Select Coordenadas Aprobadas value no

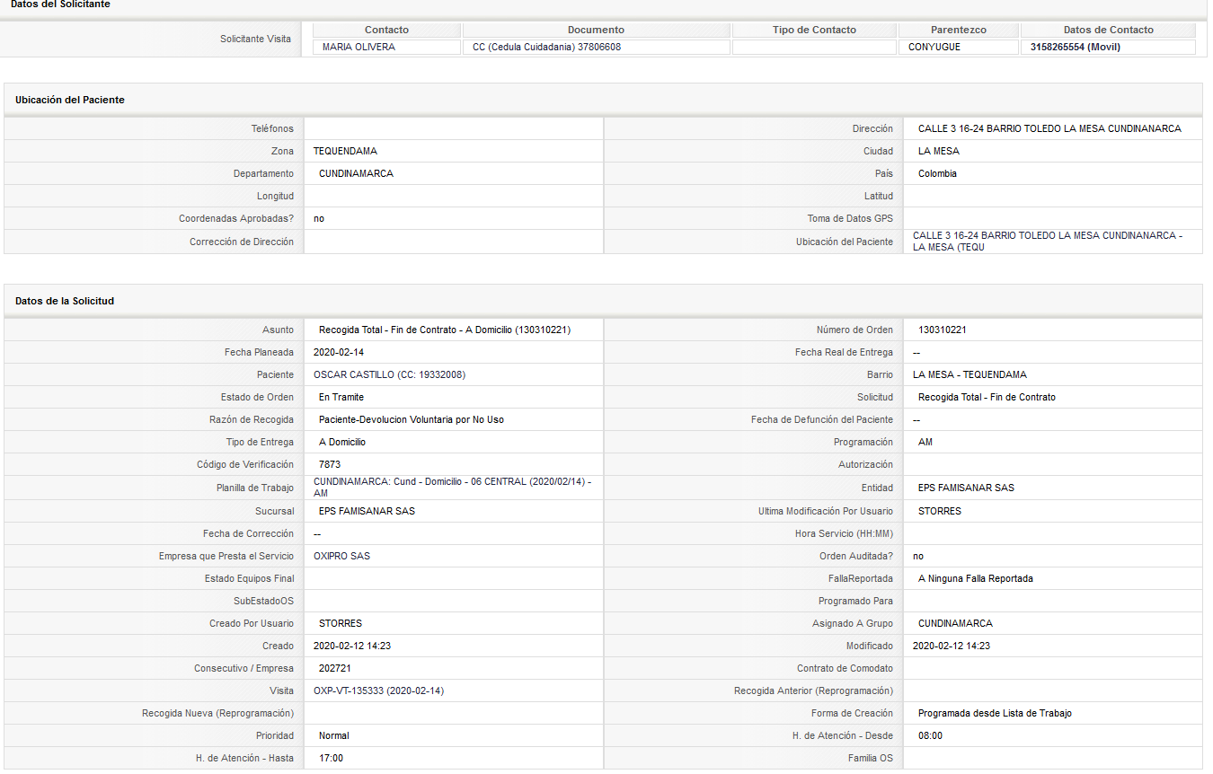(319, 218)
